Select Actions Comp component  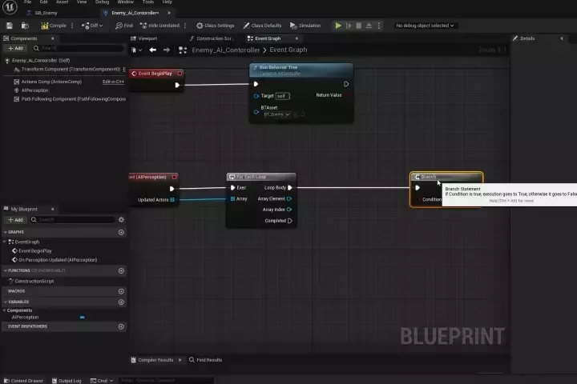pos(51,82)
